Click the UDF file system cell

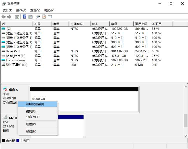coord(73,65)
